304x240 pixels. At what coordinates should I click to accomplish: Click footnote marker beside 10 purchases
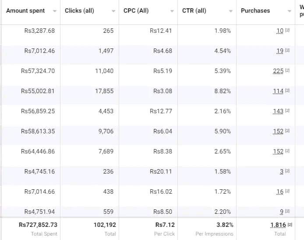pos(287,31)
